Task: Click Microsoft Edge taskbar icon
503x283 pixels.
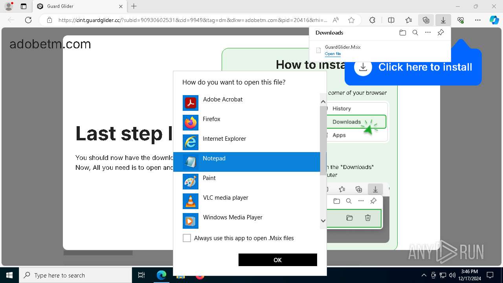Action: (x=162, y=275)
